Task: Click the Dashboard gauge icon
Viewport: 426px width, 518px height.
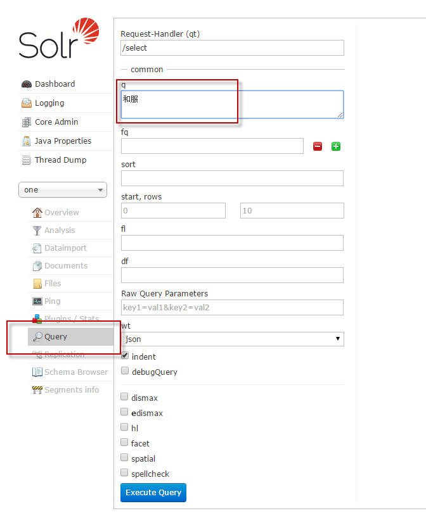Action: pyautogui.click(x=27, y=85)
